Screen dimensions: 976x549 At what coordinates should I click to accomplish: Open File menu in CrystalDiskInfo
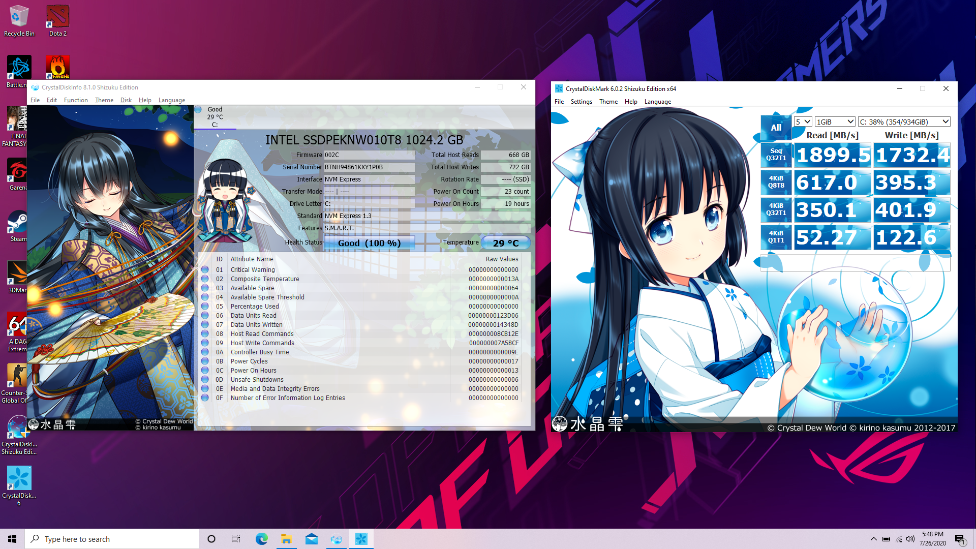coord(35,100)
